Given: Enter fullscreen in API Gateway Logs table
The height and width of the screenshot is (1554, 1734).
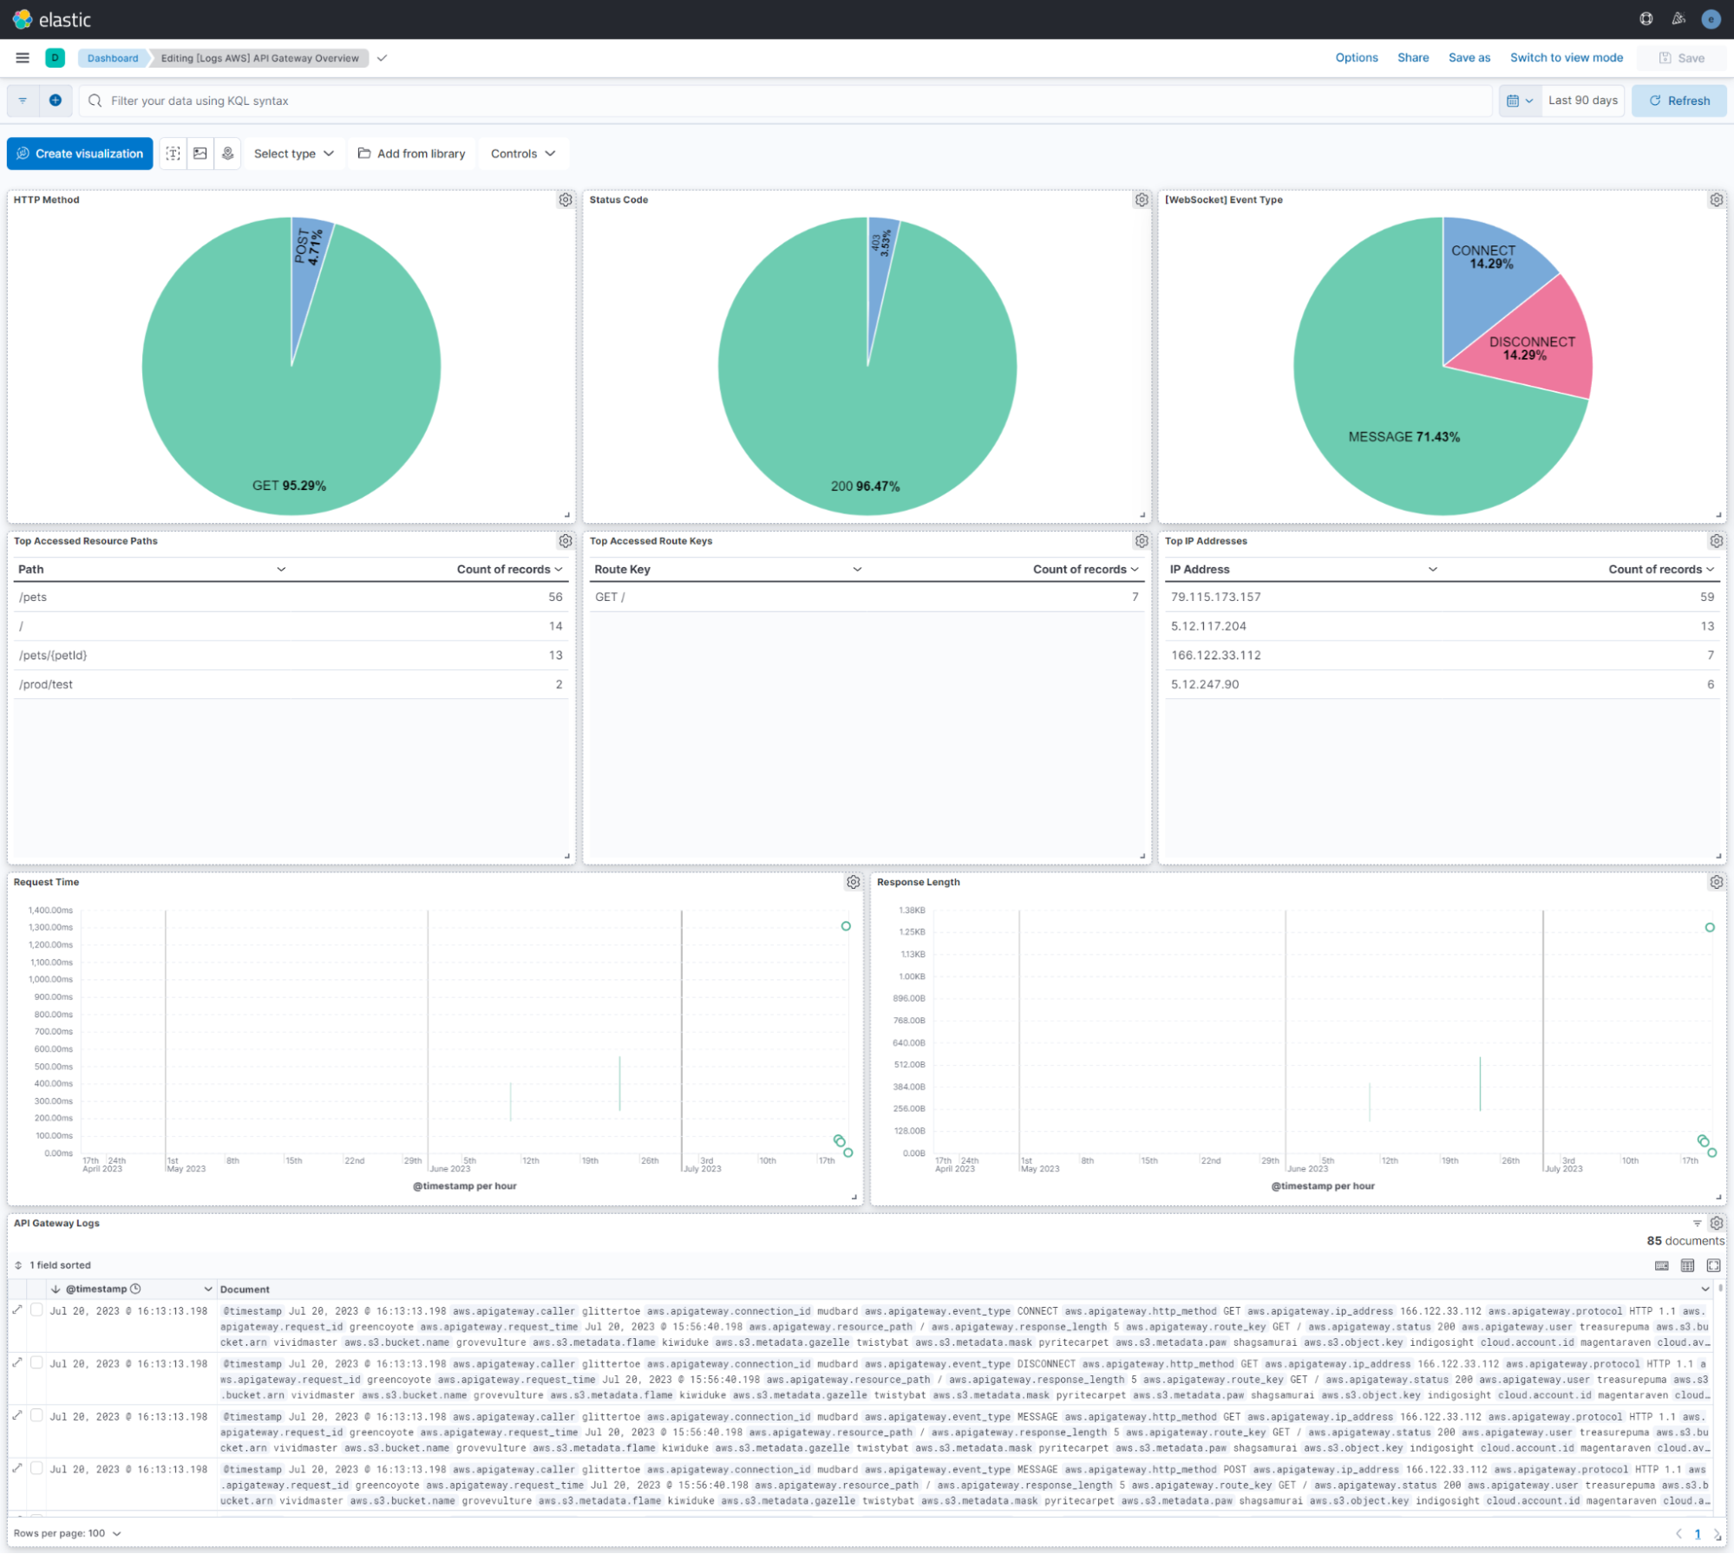Looking at the screenshot, I should point(1713,1265).
